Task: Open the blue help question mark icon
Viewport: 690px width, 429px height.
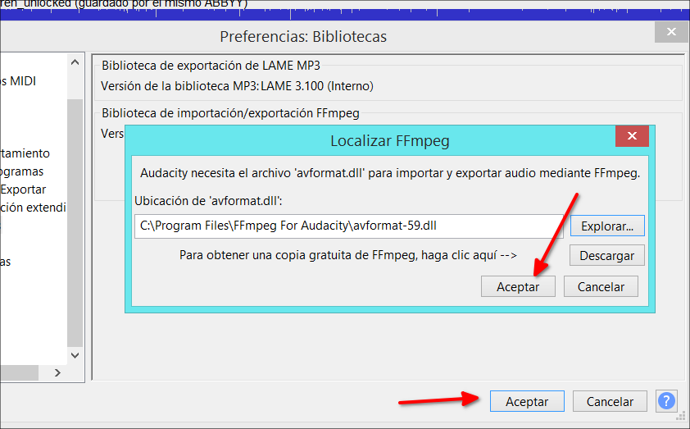Action: (666, 401)
